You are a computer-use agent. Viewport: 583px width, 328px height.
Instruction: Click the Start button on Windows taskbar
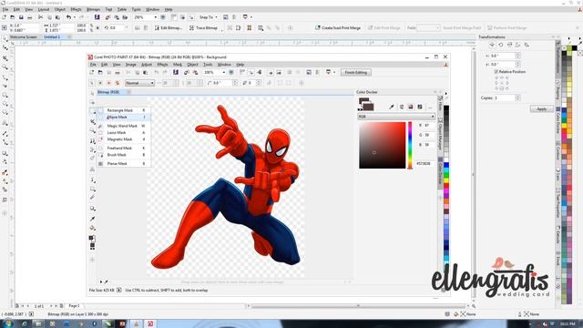tap(7, 323)
